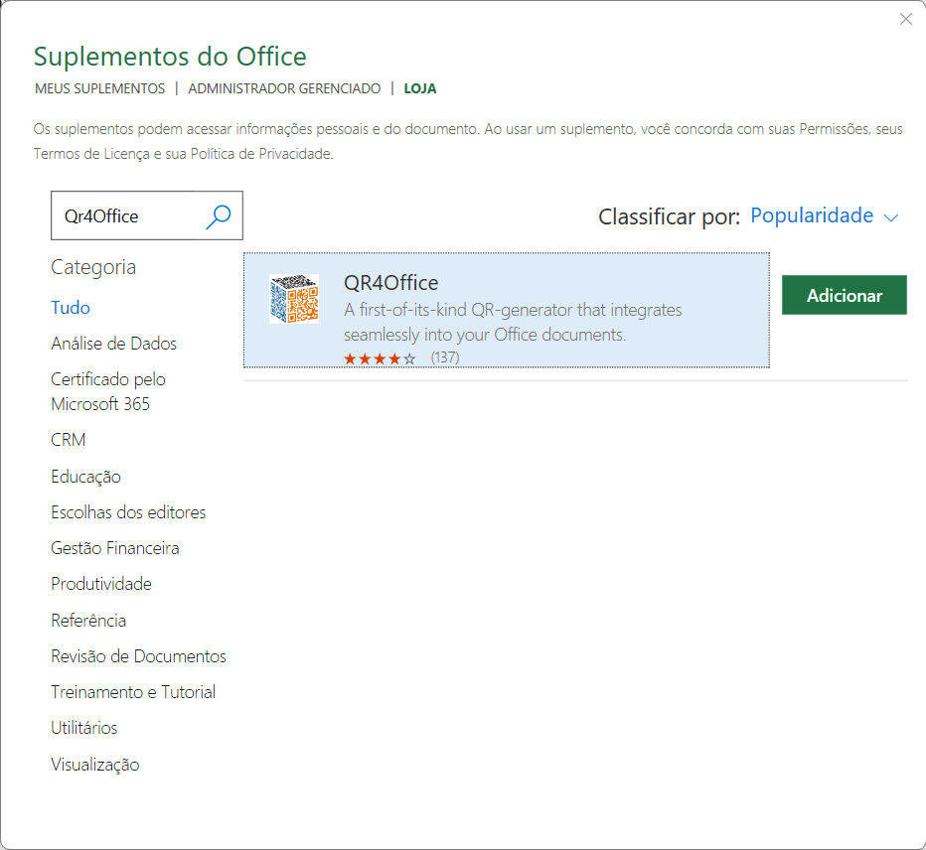Open Escolhas dos editores category

point(128,512)
